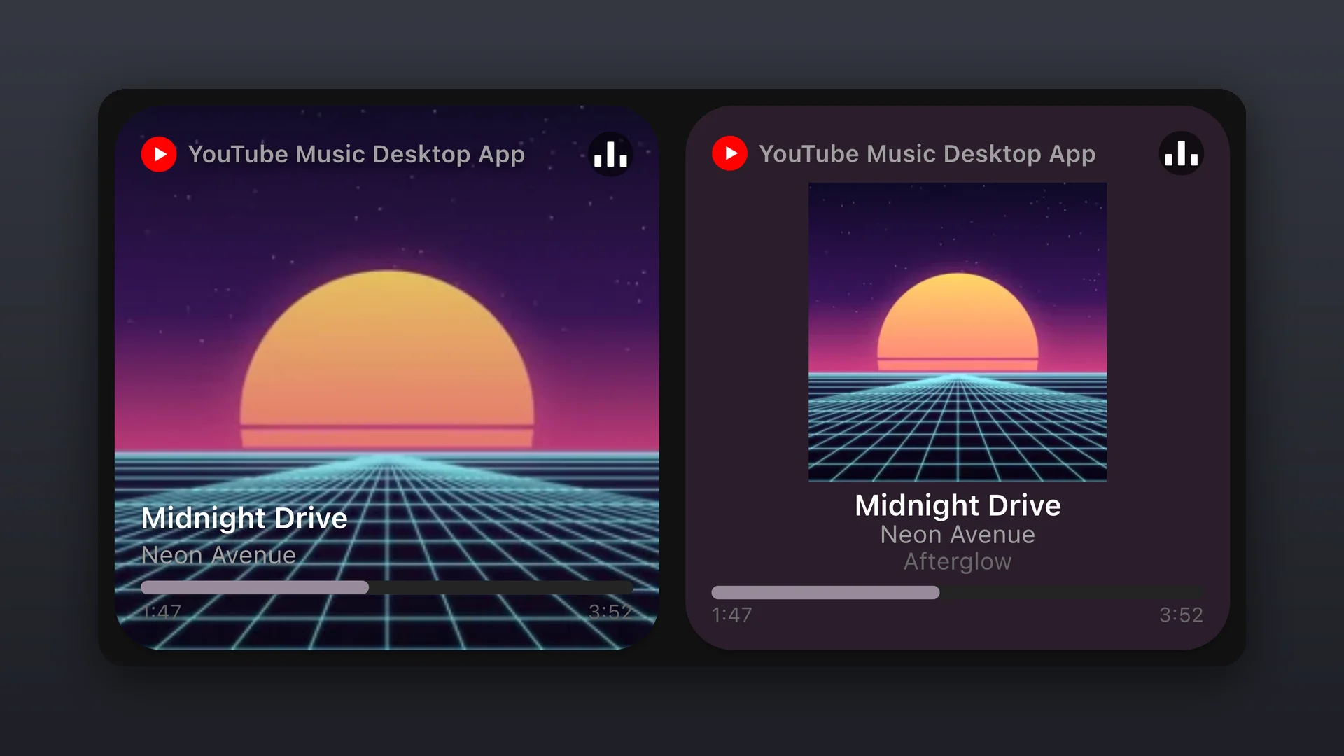Click the 1:47 elapsed time in right widget
The height and width of the screenshot is (756, 1344).
point(731,615)
